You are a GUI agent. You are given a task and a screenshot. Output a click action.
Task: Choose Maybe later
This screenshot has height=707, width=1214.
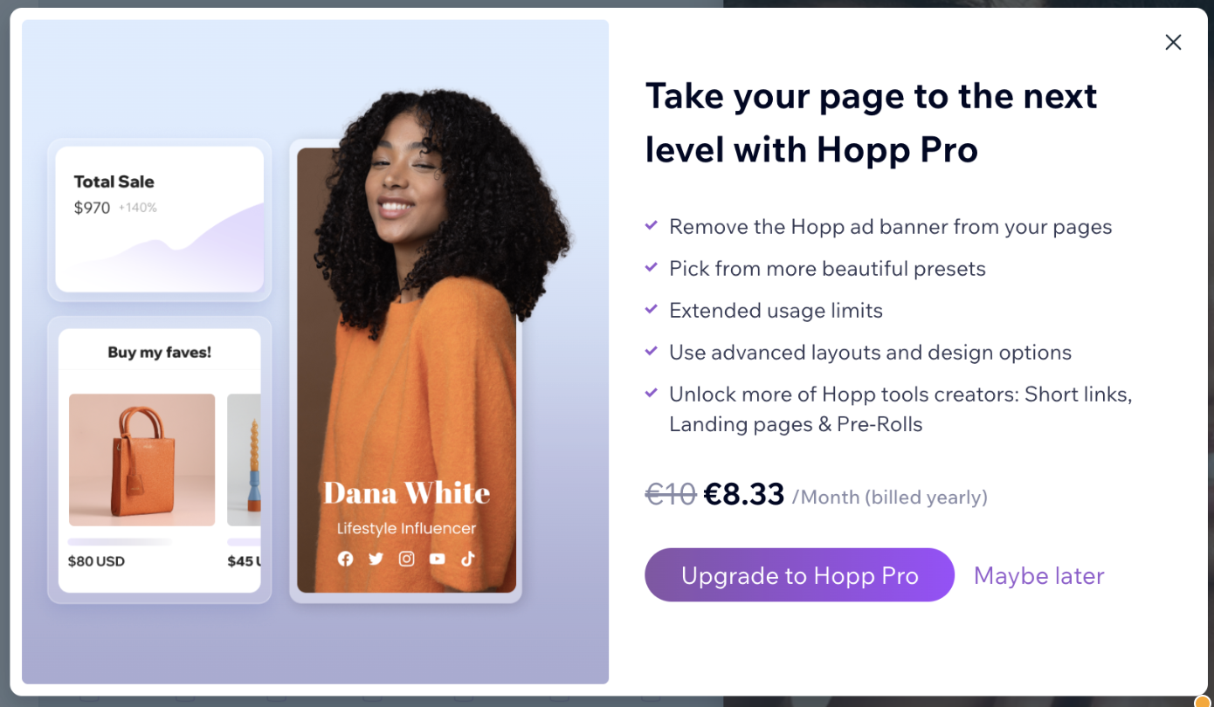click(1038, 576)
